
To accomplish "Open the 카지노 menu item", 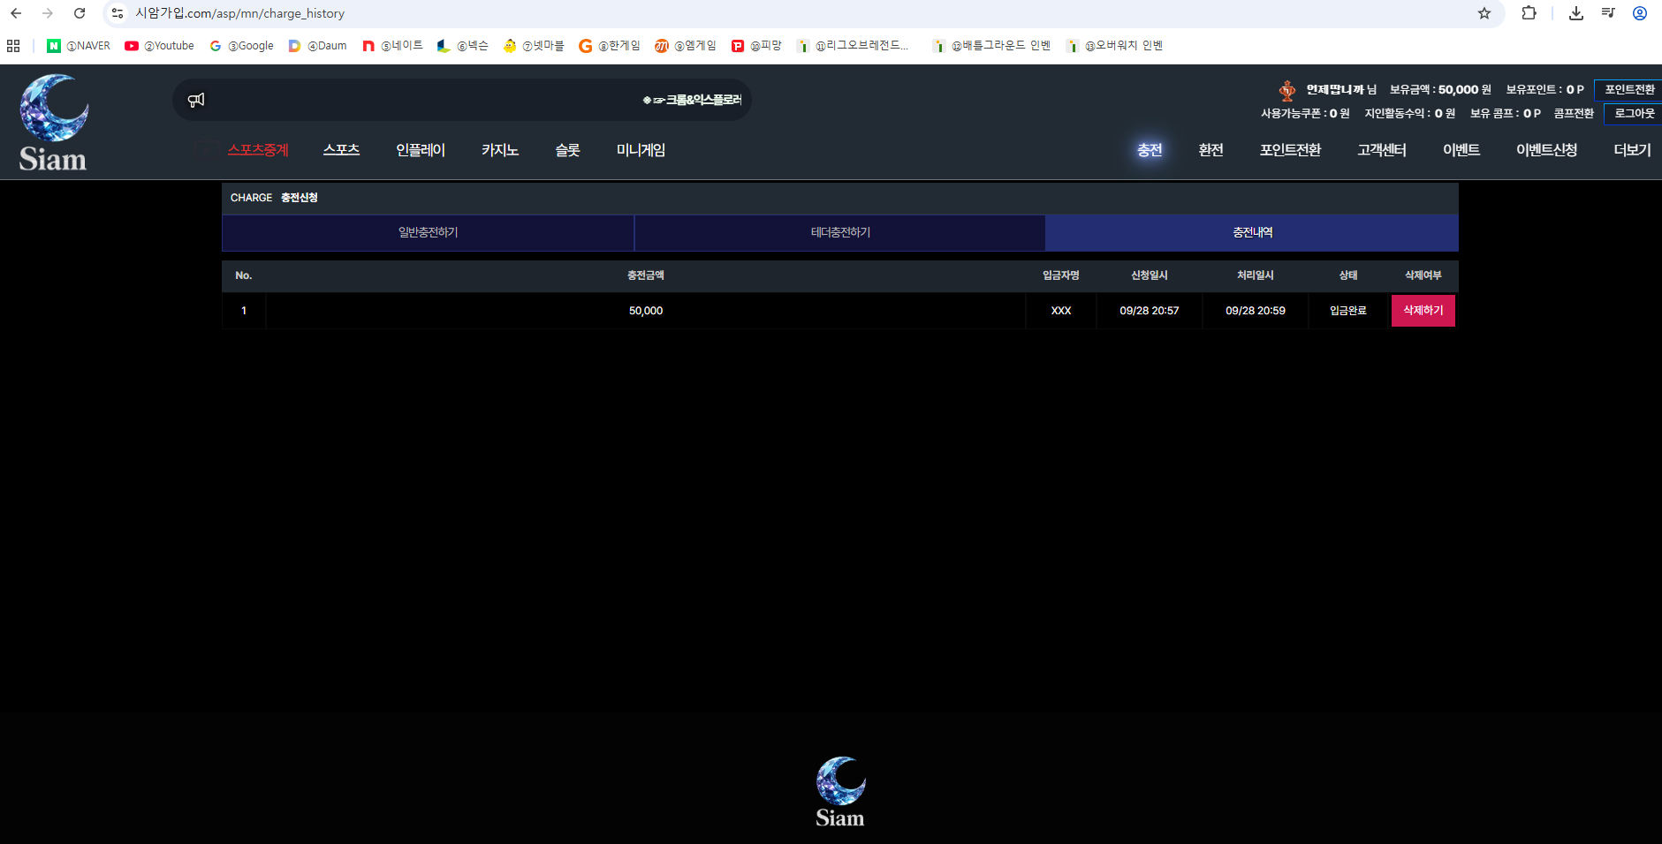I will pyautogui.click(x=500, y=150).
